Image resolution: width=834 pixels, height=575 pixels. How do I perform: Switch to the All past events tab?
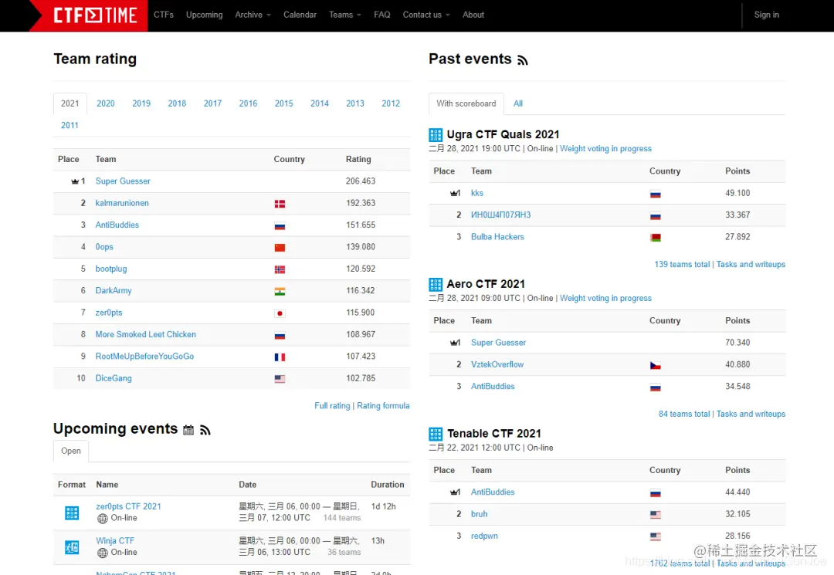coord(517,103)
